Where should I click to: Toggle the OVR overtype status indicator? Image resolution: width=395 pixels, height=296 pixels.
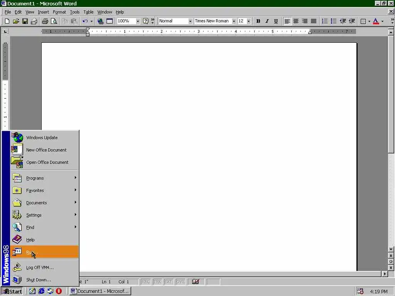pyautogui.click(x=181, y=282)
